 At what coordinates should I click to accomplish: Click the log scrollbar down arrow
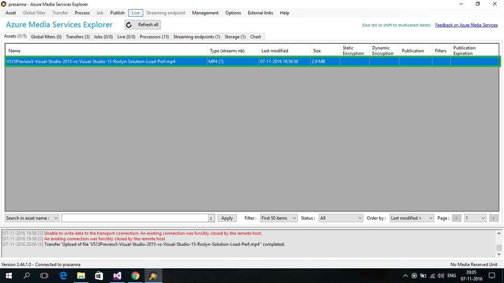coord(499,254)
